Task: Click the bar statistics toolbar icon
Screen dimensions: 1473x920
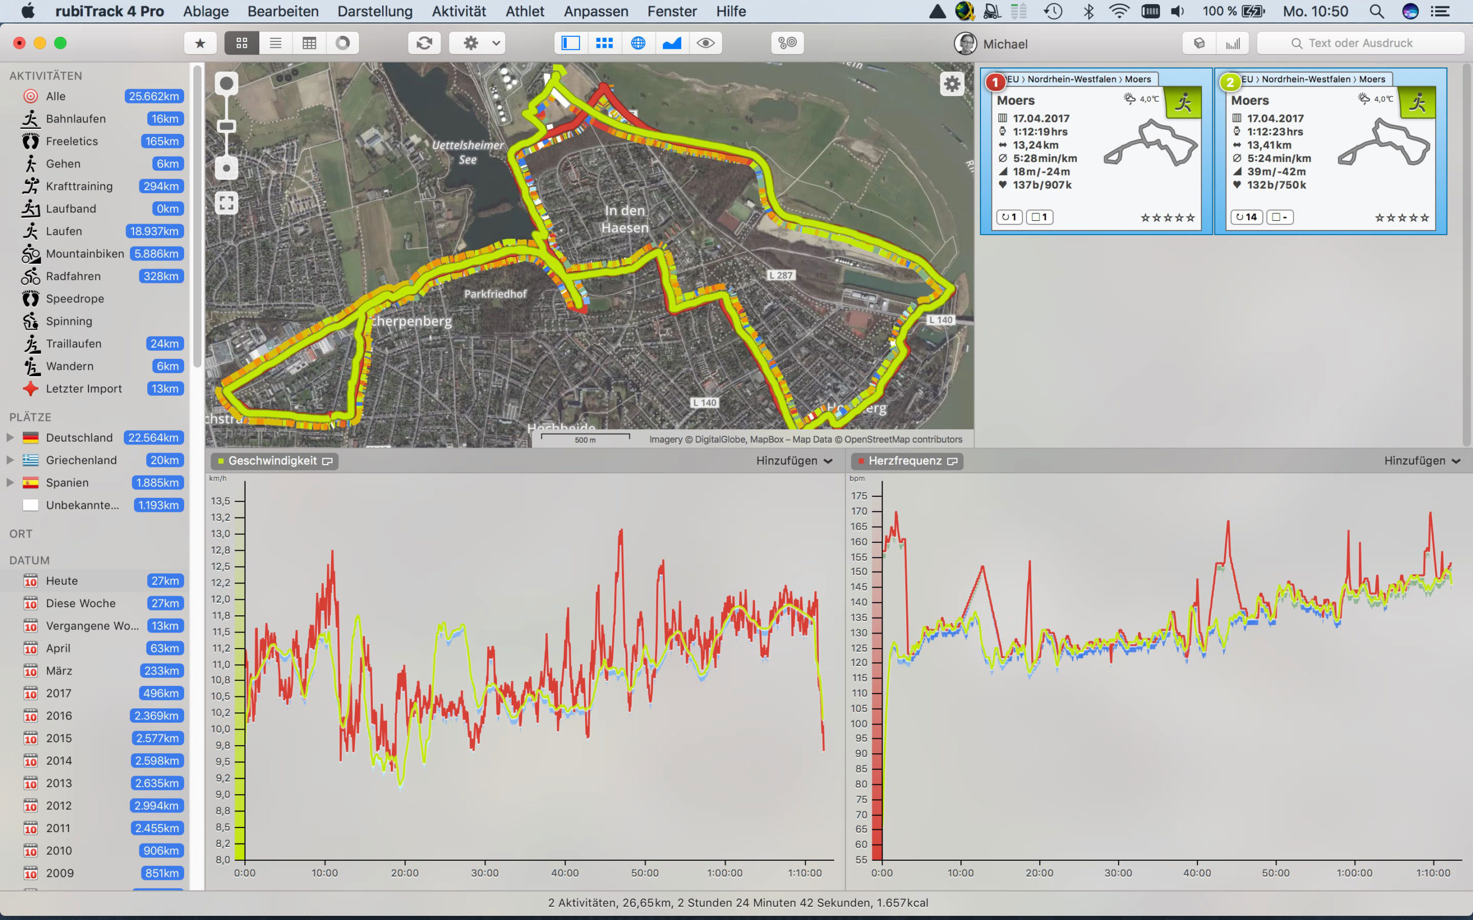Action: pyautogui.click(x=1232, y=43)
